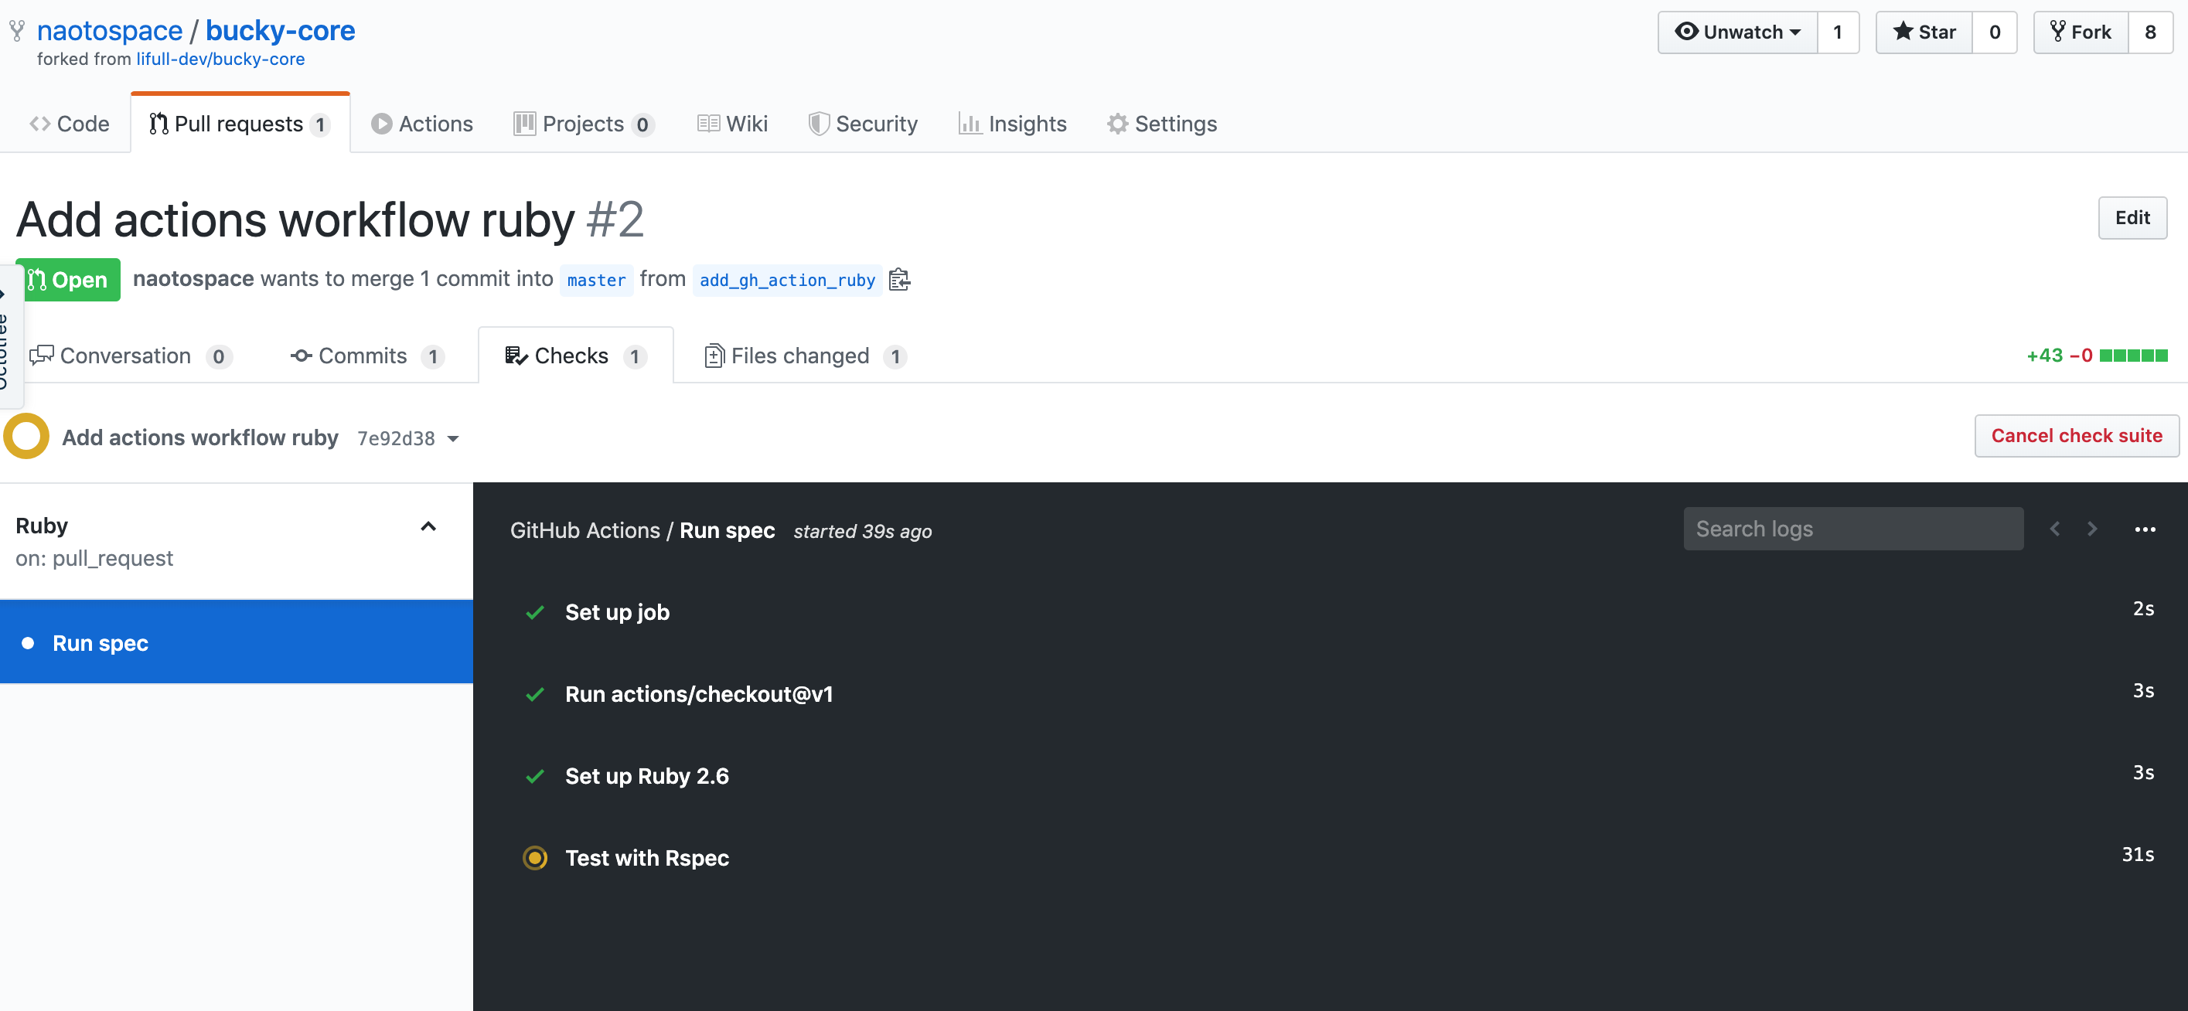This screenshot has width=2188, height=1011.
Task: Collapse the Ruby workflow section
Action: (428, 526)
